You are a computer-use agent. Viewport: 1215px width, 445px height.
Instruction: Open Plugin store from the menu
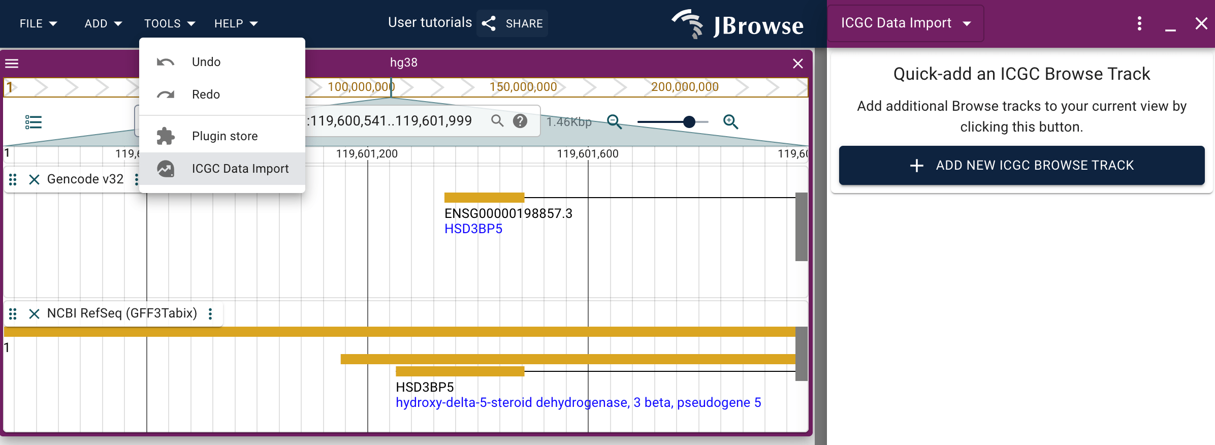(222, 136)
